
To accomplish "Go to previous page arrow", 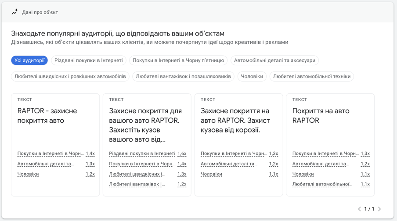I will coord(359,209).
